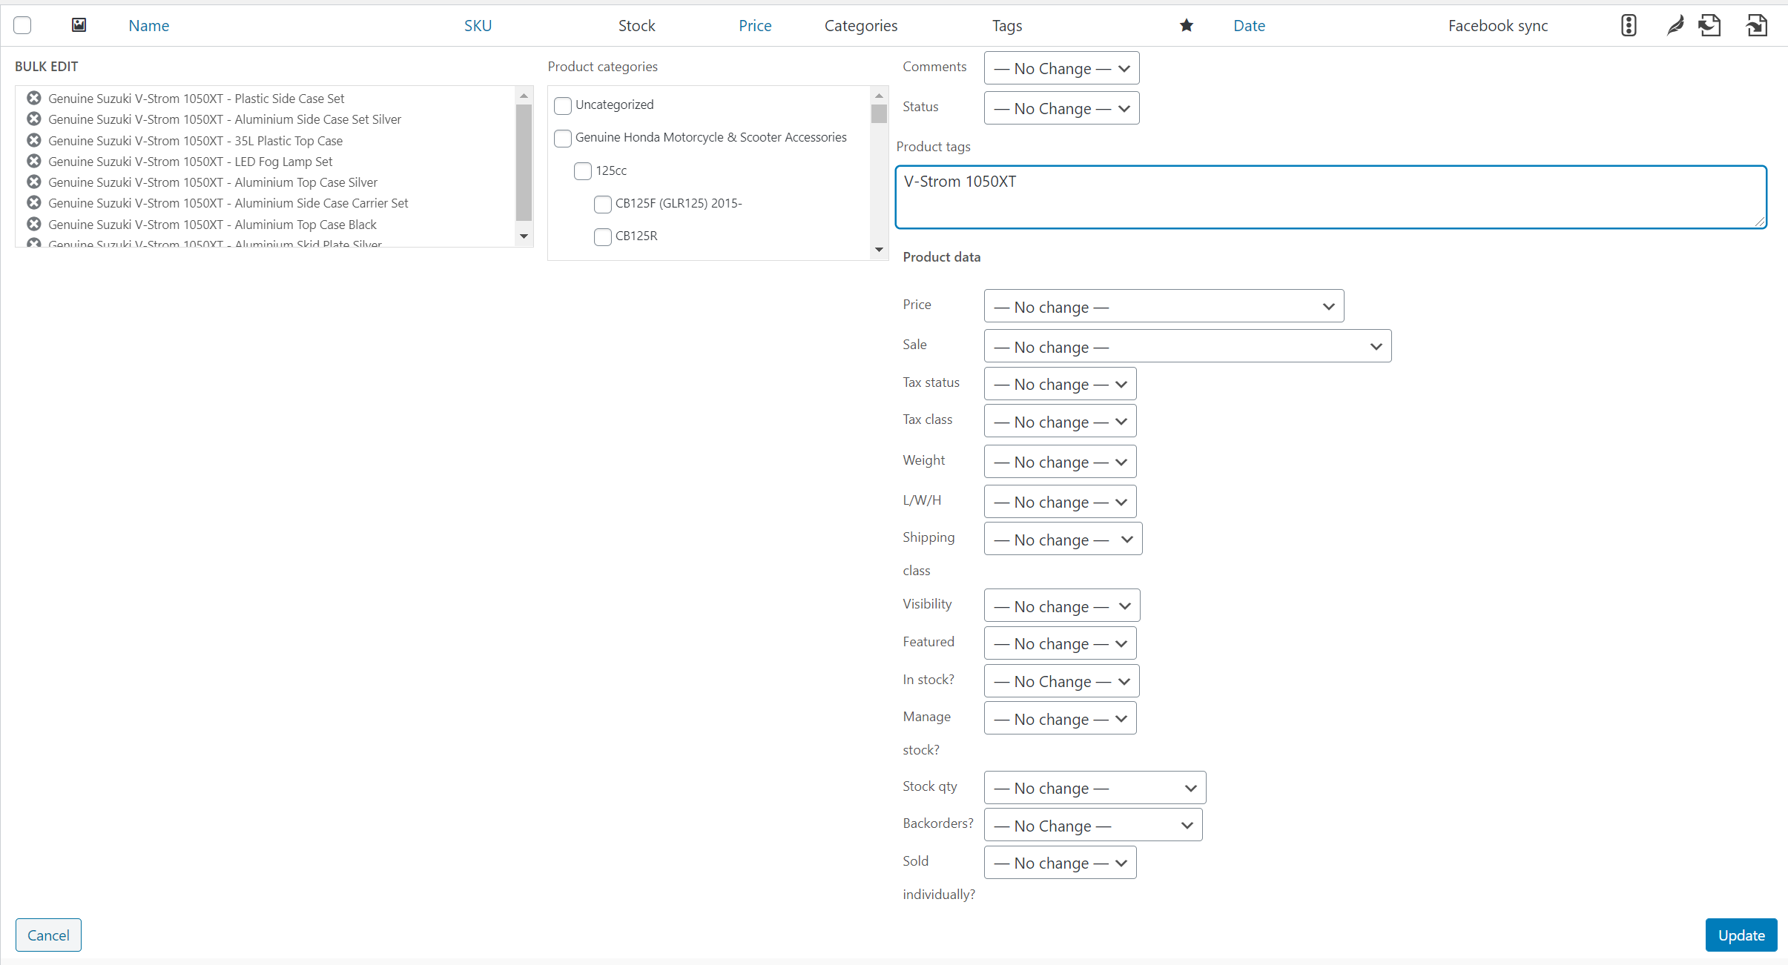Click the incoming internal links column icon

(1756, 26)
